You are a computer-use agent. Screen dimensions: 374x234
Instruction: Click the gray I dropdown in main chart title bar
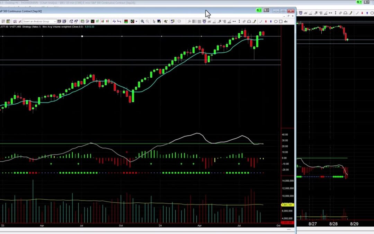tap(266, 10)
